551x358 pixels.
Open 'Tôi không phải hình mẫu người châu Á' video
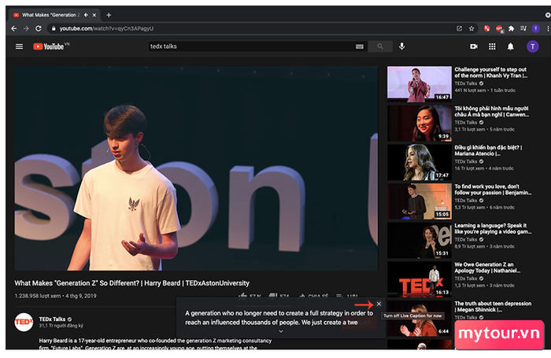point(492,112)
